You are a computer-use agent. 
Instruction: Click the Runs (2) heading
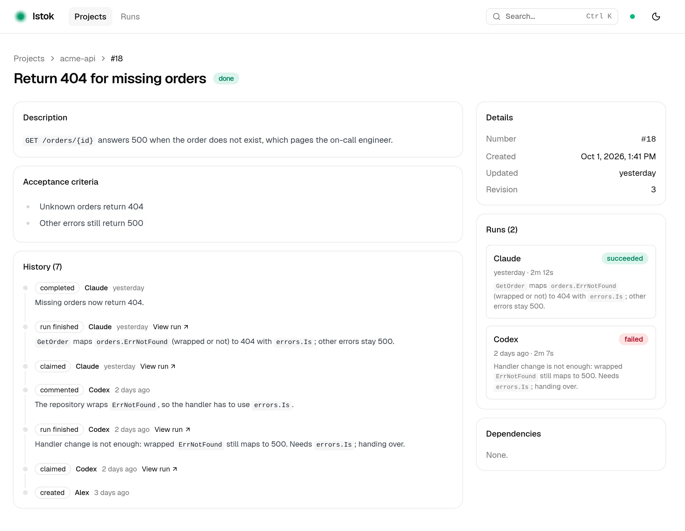[x=502, y=230]
